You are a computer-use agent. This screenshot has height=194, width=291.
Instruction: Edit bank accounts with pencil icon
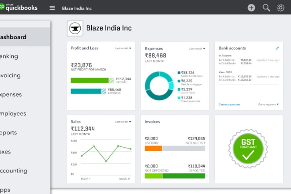click(277, 48)
